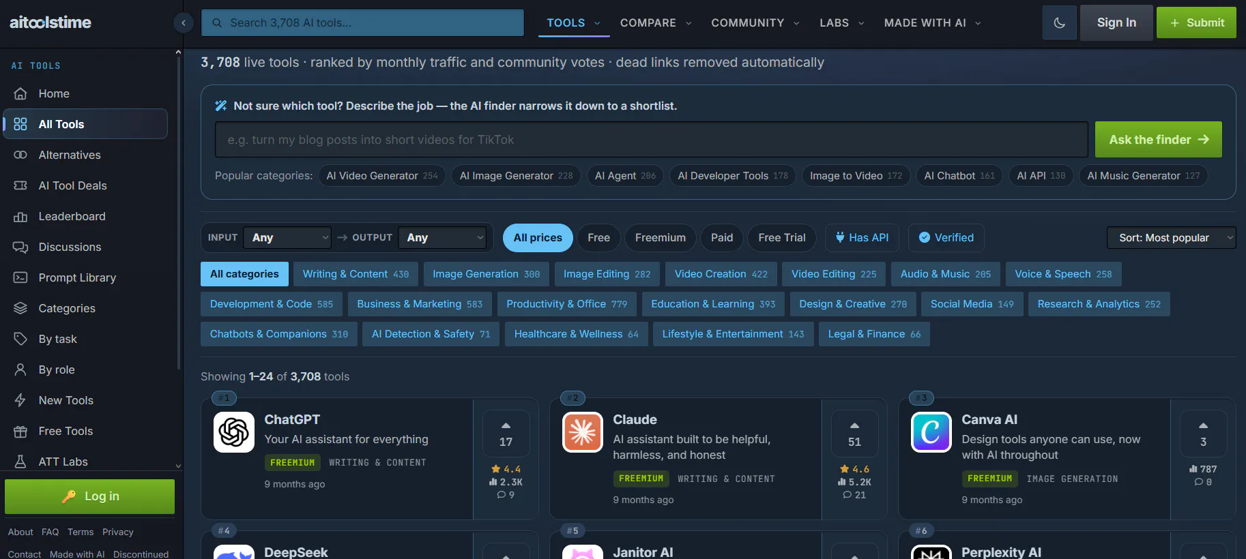Toggle the Verified filter
This screenshot has width=1246, height=559.
[946, 238]
